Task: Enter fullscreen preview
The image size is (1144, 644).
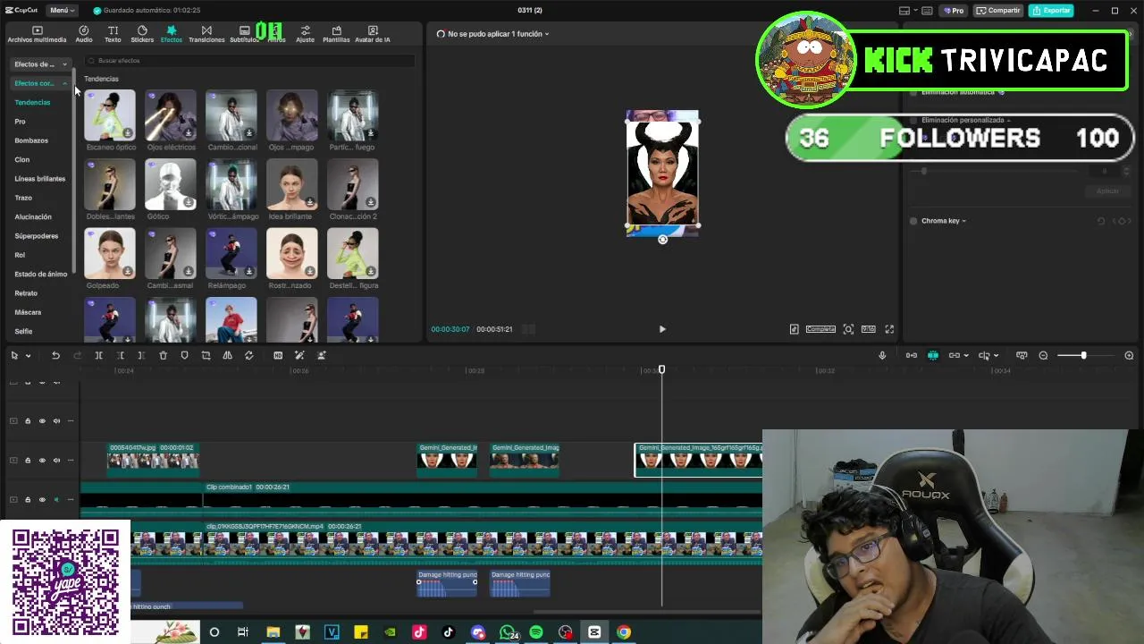Action: [889, 329]
